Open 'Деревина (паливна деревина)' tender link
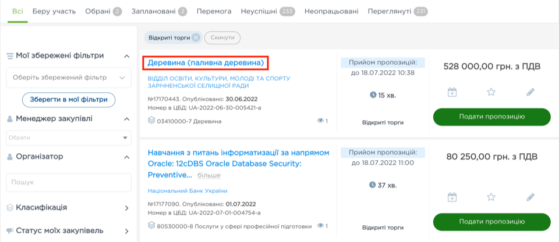The height and width of the screenshot is (242, 559). tap(206, 62)
